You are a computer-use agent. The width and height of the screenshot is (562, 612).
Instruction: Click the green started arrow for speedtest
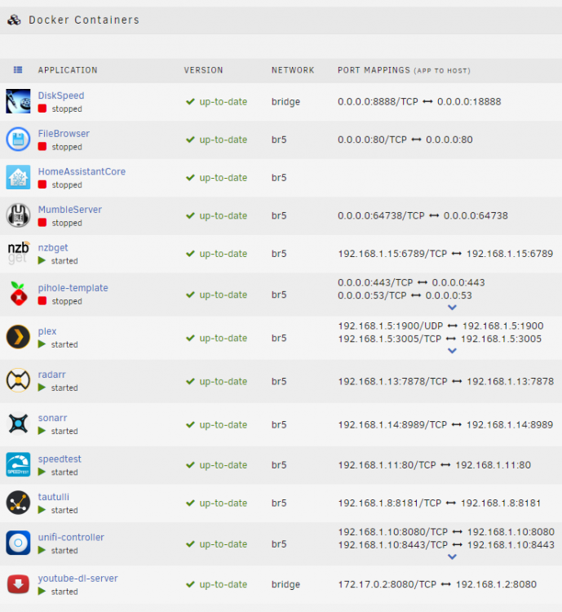click(42, 472)
